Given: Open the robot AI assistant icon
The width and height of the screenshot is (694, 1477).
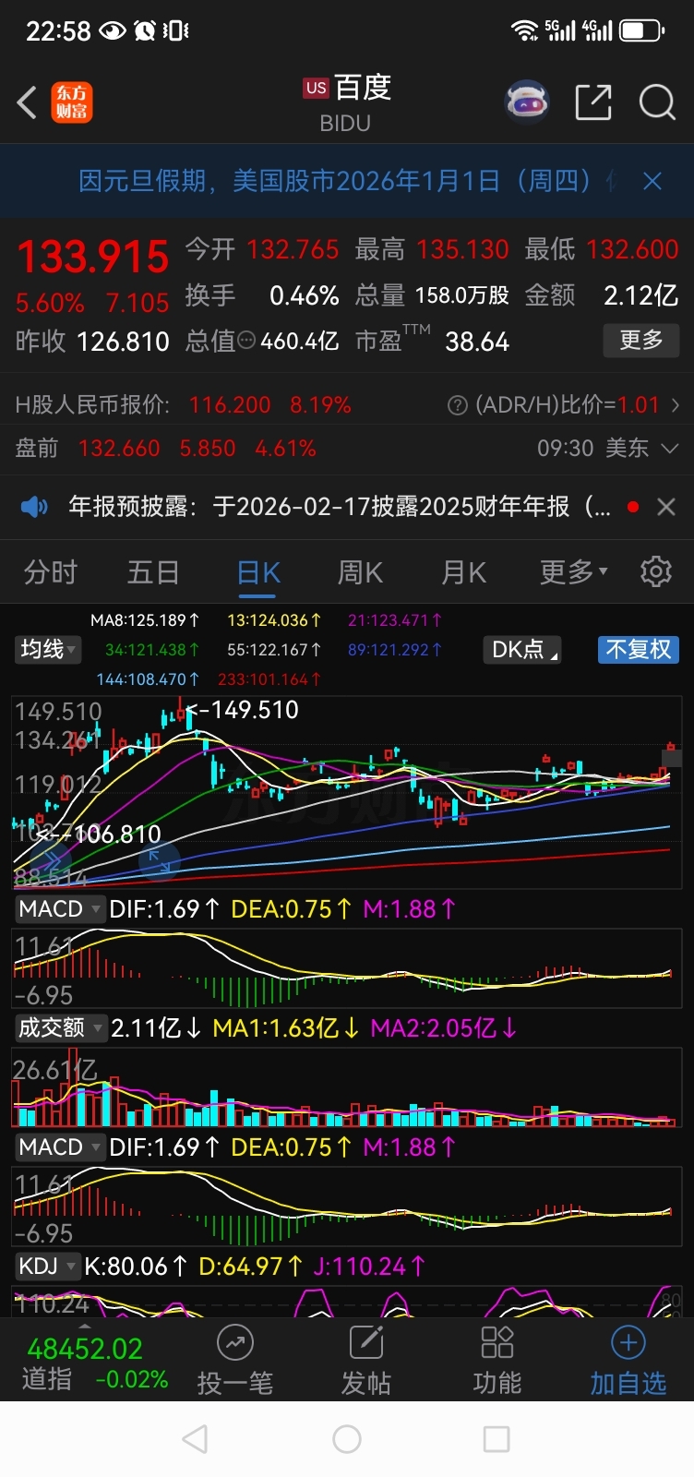Looking at the screenshot, I should (x=527, y=102).
